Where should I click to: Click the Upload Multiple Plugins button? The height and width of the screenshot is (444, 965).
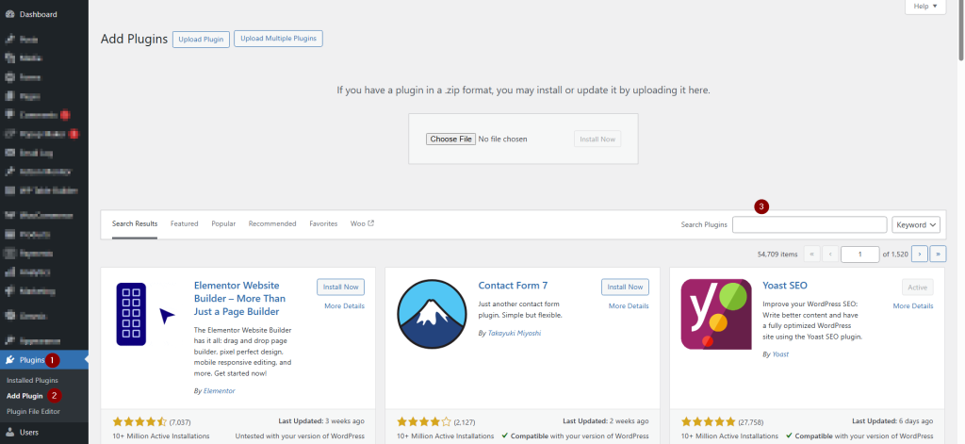(278, 39)
